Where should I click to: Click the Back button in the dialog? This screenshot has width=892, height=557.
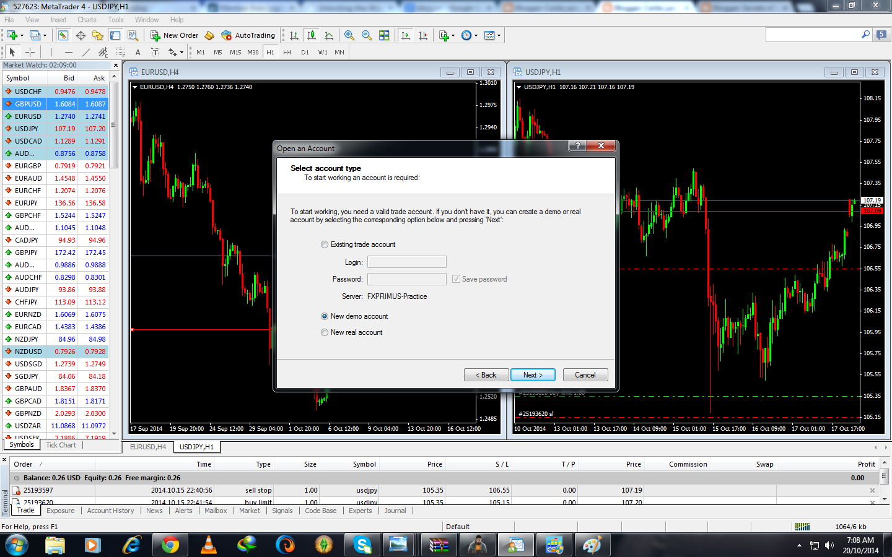click(x=486, y=375)
